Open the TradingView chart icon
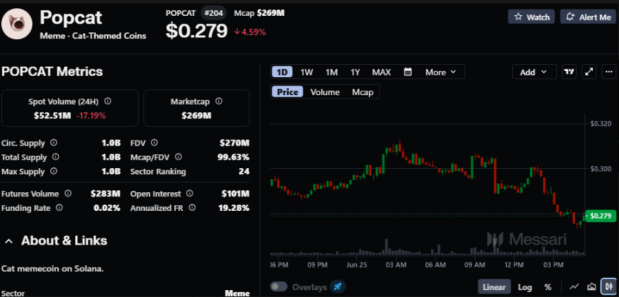The height and width of the screenshot is (297, 619). pyautogui.click(x=569, y=72)
